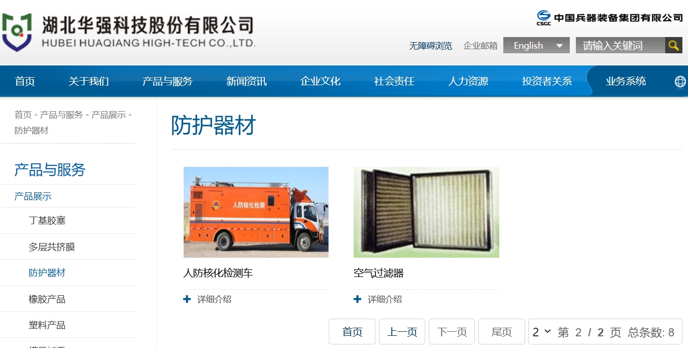Click plus icon under 人防核化检测车
The width and height of the screenshot is (688, 348).
187,299
